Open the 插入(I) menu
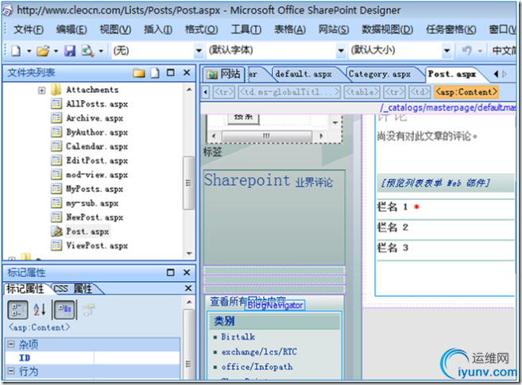 [158, 29]
